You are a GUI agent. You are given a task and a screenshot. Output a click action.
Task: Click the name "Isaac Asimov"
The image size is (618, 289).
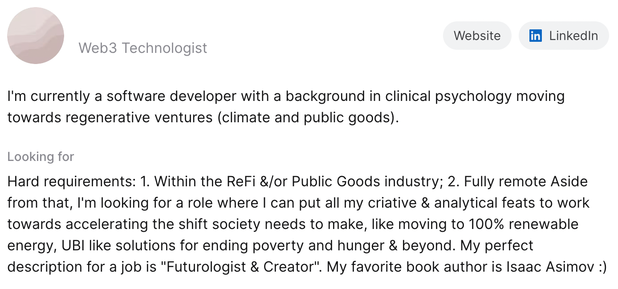coord(551,267)
